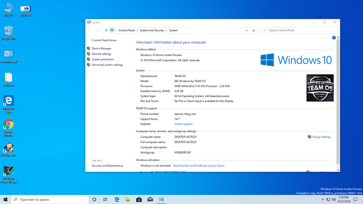
Task: Open System protection from the sidebar
Action: tap(103, 59)
